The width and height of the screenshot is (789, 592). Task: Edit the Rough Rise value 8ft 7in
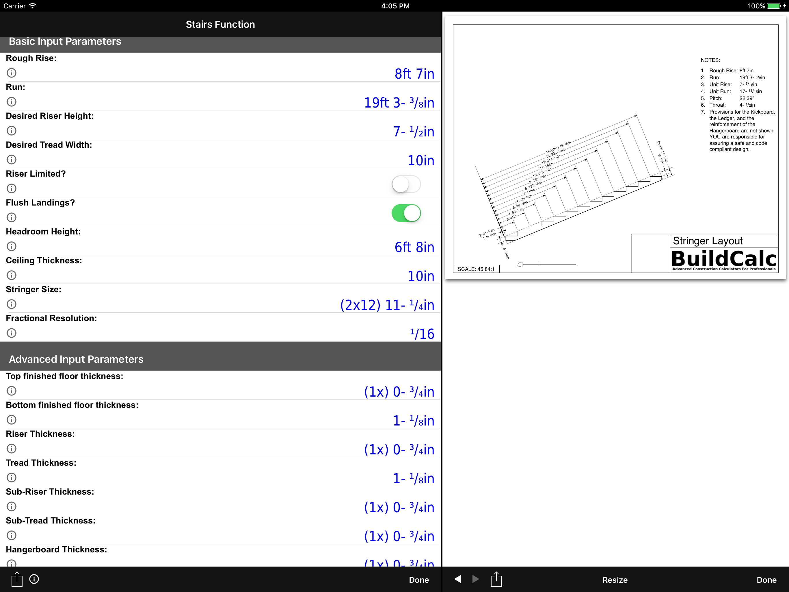414,74
